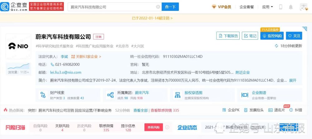312x139 pixels.
Task: Open 附近企业 nearby companies link
Action: pyautogui.click(x=242, y=73)
